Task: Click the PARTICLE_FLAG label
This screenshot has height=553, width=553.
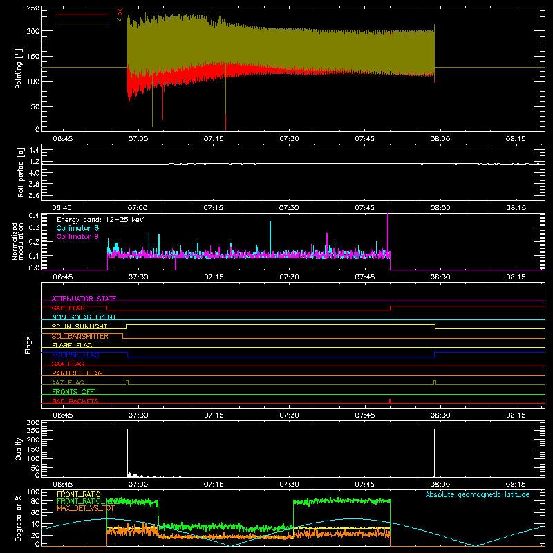Action: (77, 373)
